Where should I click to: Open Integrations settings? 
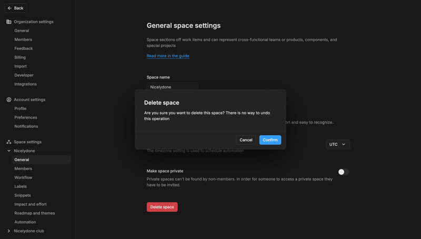click(x=25, y=84)
